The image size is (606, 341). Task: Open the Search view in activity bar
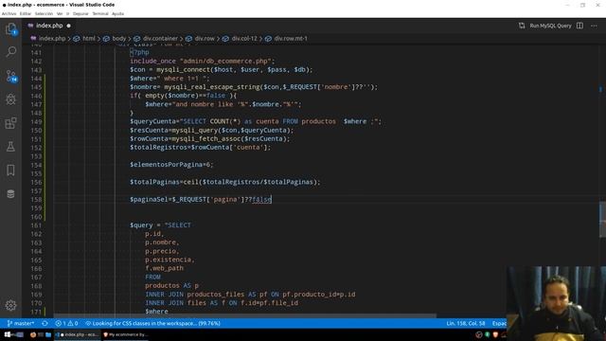10,51
